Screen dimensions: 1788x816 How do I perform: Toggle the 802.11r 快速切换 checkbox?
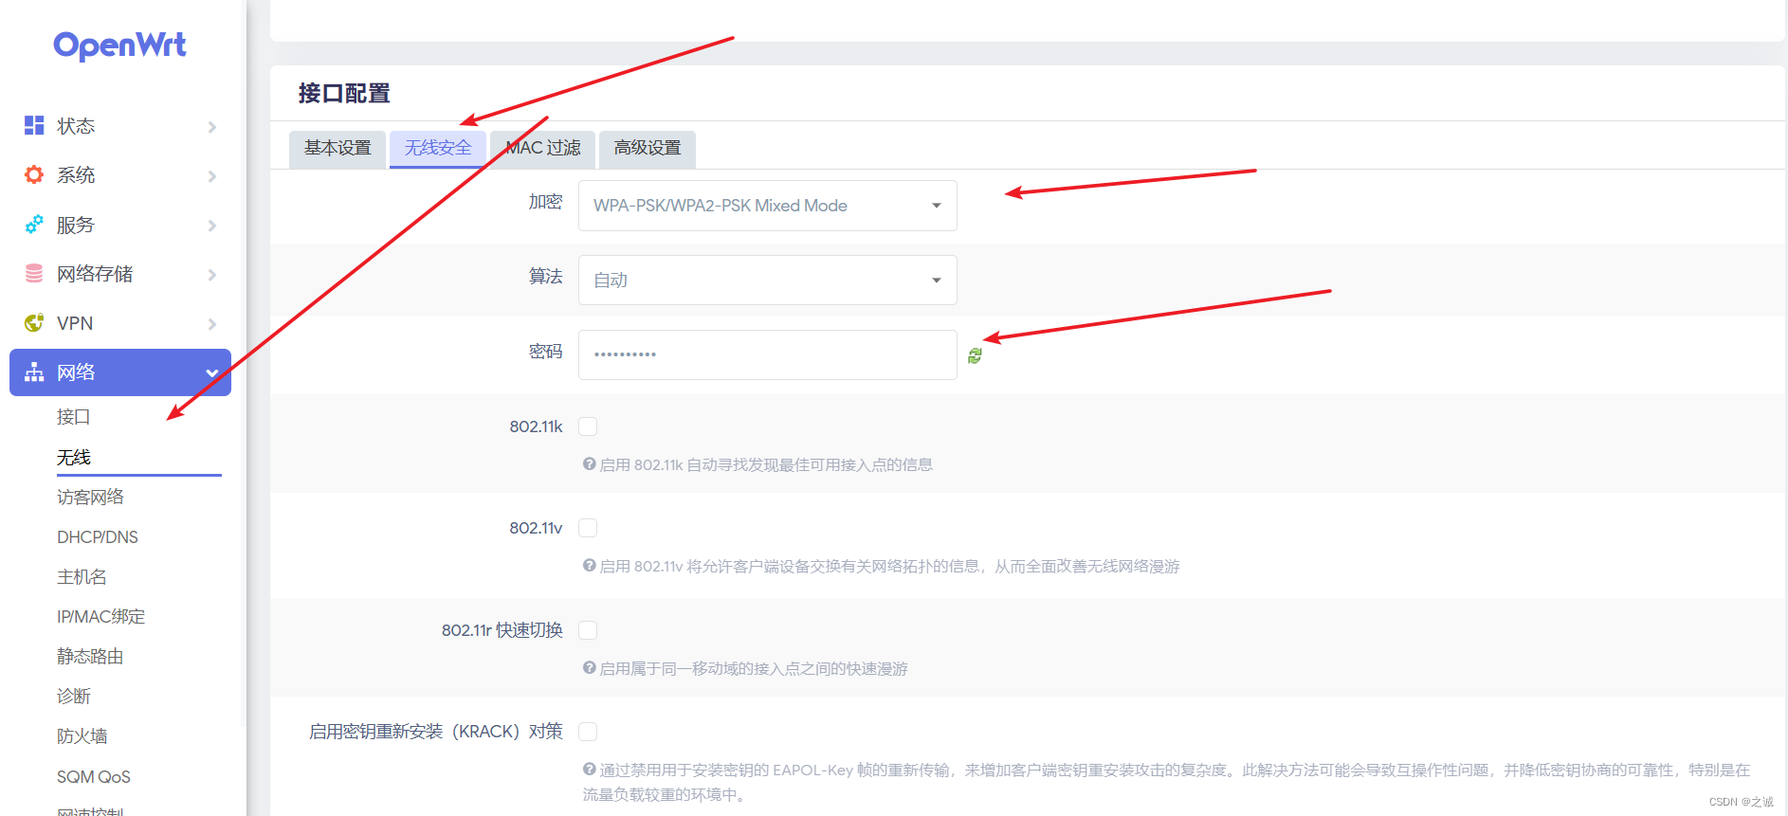click(x=588, y=630)
